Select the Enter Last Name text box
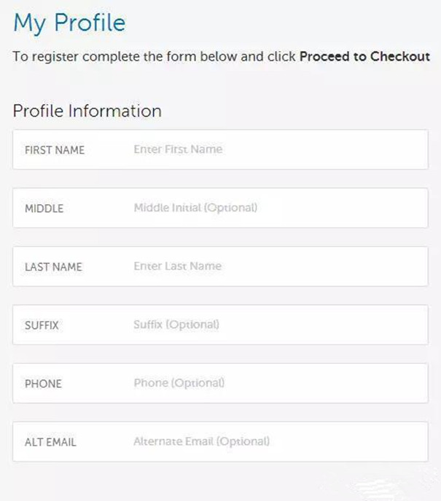Image resolution: width=441 pixels, height=501 pixels. pyautogui.click(x=277, y=266)
